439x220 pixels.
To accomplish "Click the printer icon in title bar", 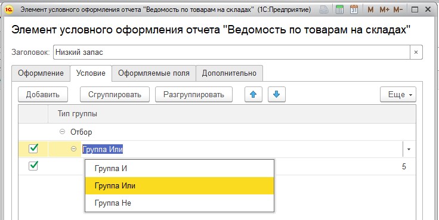I will pos(324,10).
